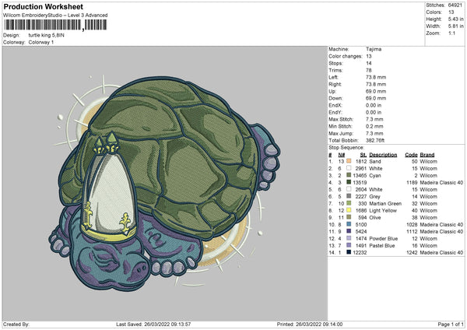Click the 'Stop Sequence:' heading
This screenshot has height=330, width=467.
pos(346,147)
